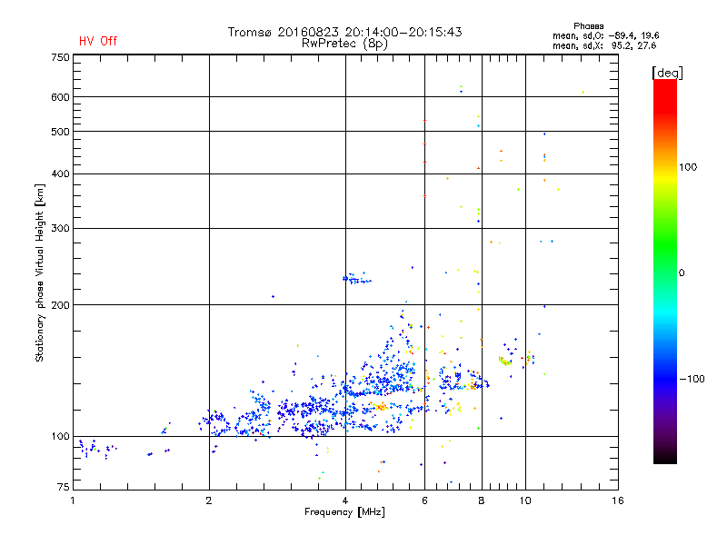This screenshot has height=545, width=727.
Task: Click the x-axis label "8"
Action: (482, 500)
